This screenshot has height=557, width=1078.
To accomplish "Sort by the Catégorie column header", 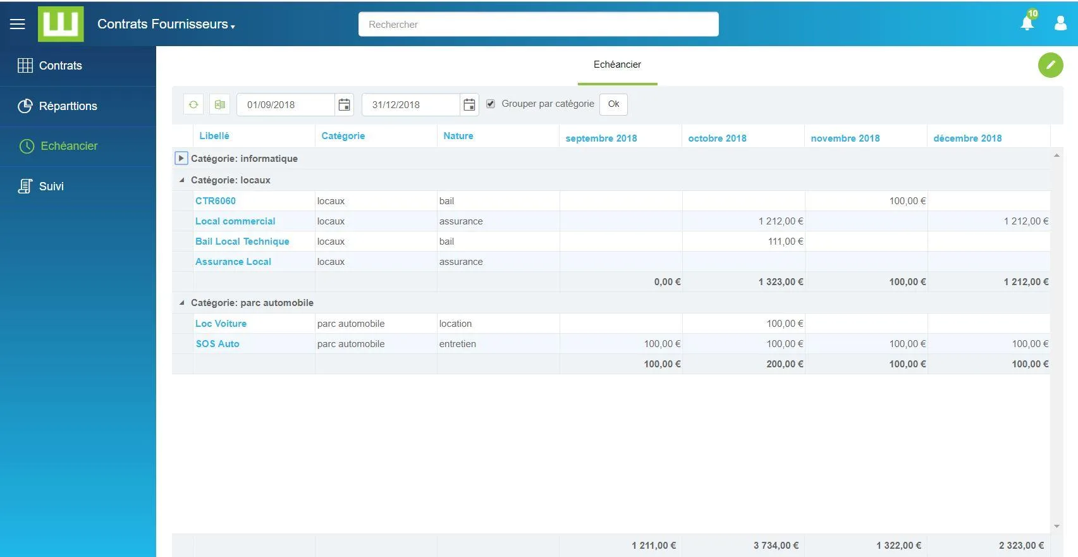I will pyautogui.click(x=343, y=136).
